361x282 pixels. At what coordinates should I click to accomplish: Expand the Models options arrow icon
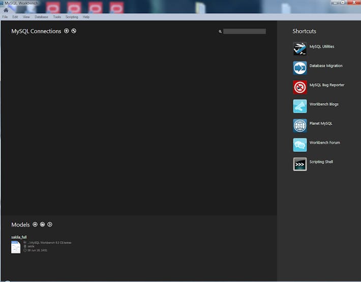[50, 224]
